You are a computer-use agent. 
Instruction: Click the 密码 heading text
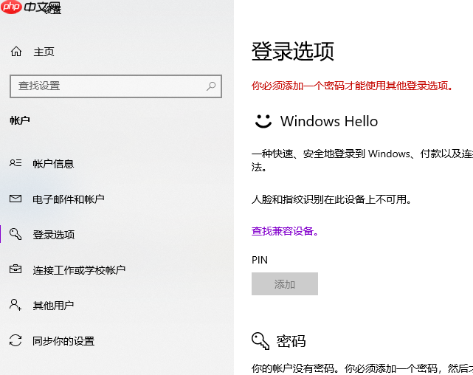(x=291, y=341)
